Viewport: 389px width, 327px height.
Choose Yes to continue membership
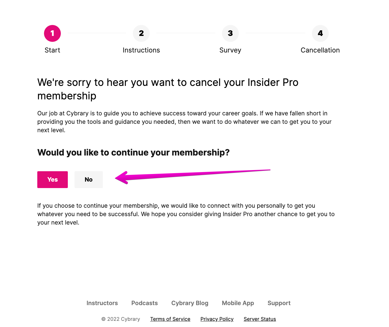[52, 180]
